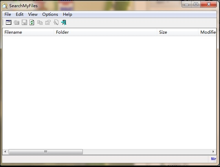
Task: Open the Help menu
Action: (67, 14)
